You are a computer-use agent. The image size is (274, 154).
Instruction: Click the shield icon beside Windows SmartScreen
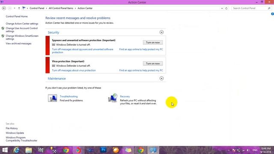coord(3,36)
